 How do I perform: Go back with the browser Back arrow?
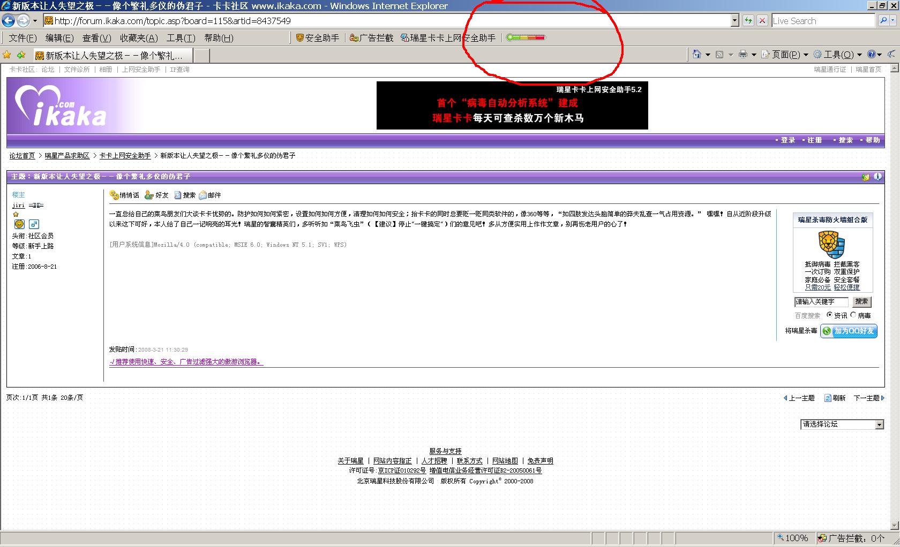coord(8,20)
